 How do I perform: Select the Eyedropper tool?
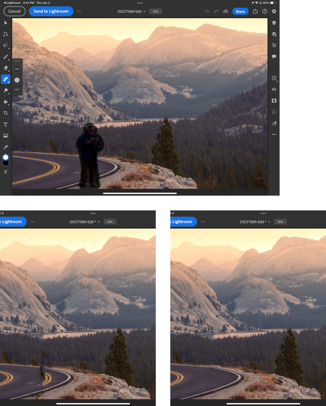tap(5, 147)
